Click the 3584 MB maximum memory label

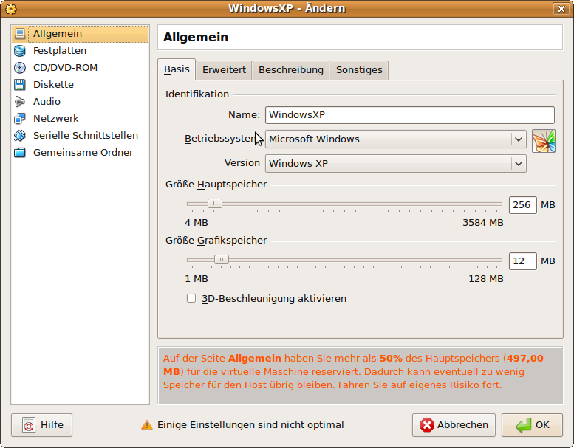(x=483, y=222)
